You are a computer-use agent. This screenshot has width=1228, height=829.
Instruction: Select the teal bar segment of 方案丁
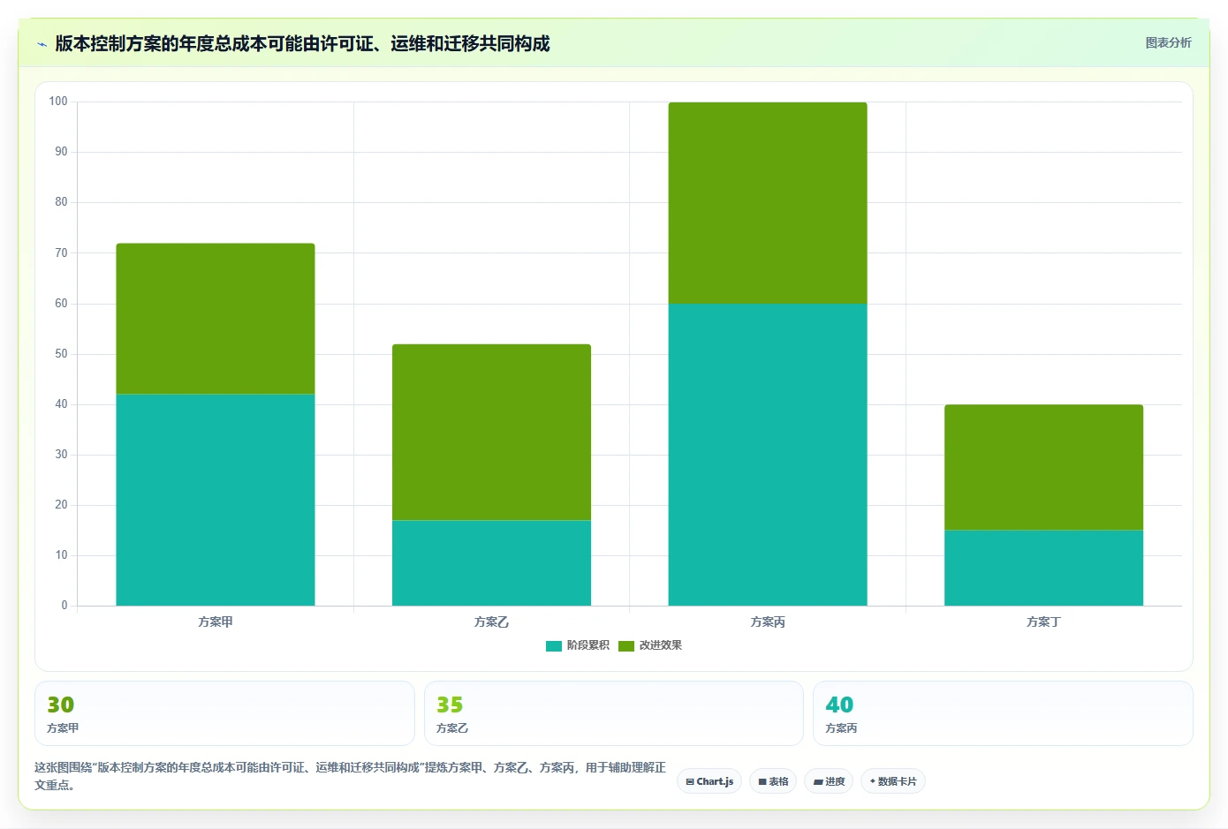[1043, 568]
